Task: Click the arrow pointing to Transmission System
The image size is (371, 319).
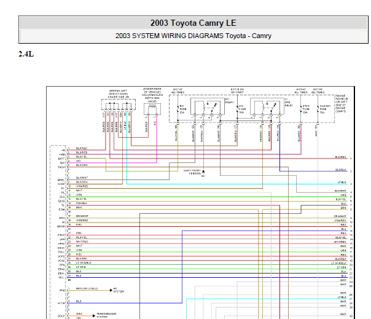Action: (94, 316)
